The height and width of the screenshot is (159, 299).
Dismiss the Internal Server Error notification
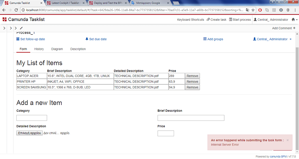[x=288, y=140]
